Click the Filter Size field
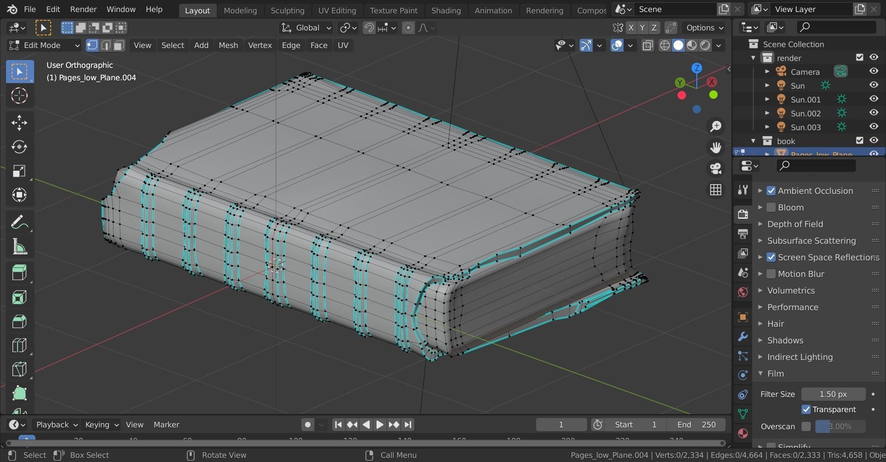Image resolution: width=886 pixels, height=462 pixels. pyautogui.click(x=833, y=394)
